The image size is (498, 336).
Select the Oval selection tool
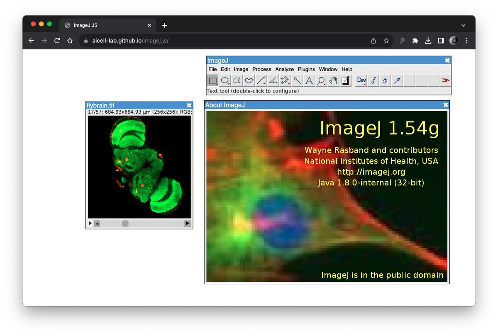click(225, 80)
